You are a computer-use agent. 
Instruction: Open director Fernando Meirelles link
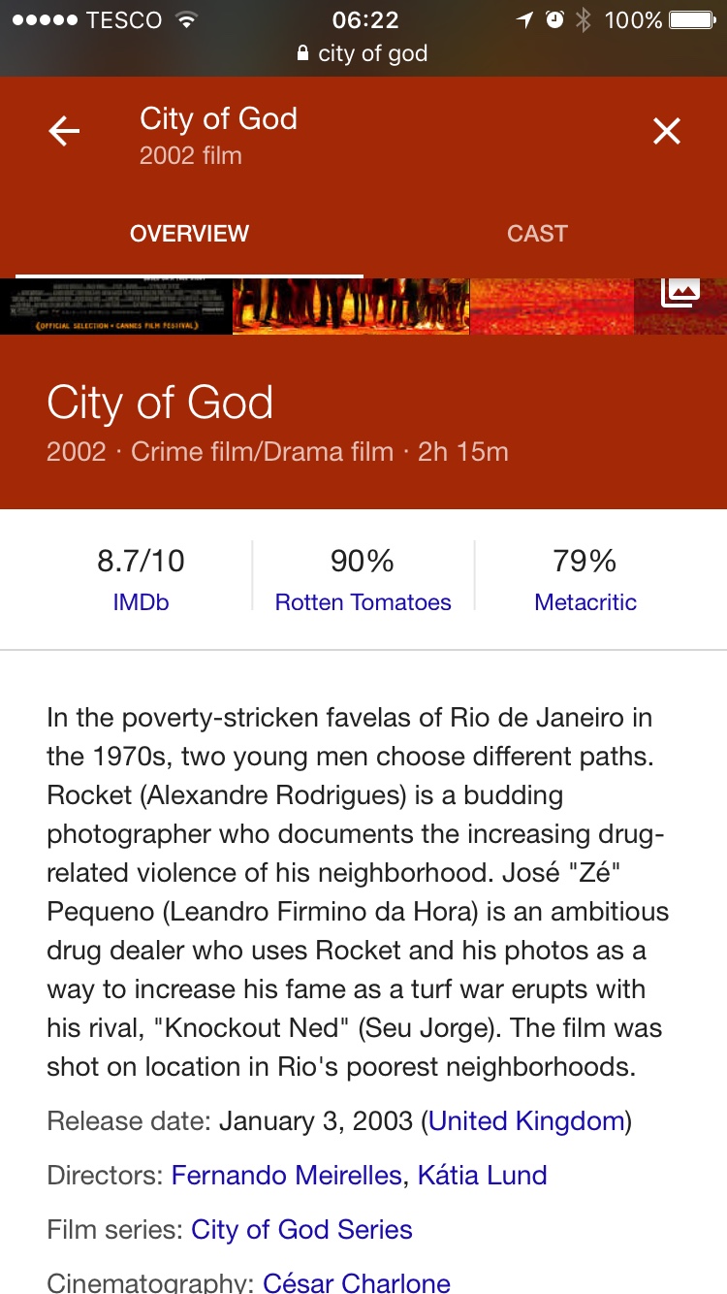(286, 1176)
